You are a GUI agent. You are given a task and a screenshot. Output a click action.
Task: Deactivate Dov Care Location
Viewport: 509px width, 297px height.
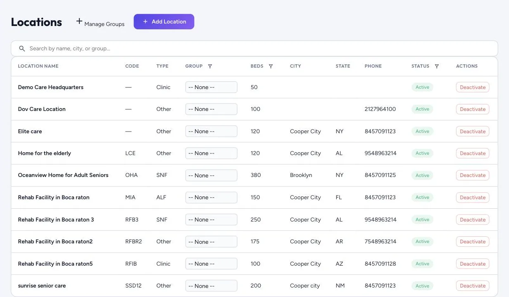point(473,109)
